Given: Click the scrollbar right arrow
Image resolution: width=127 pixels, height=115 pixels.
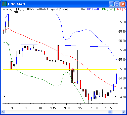Looking at the screenshot, I should tap(124, 112).
